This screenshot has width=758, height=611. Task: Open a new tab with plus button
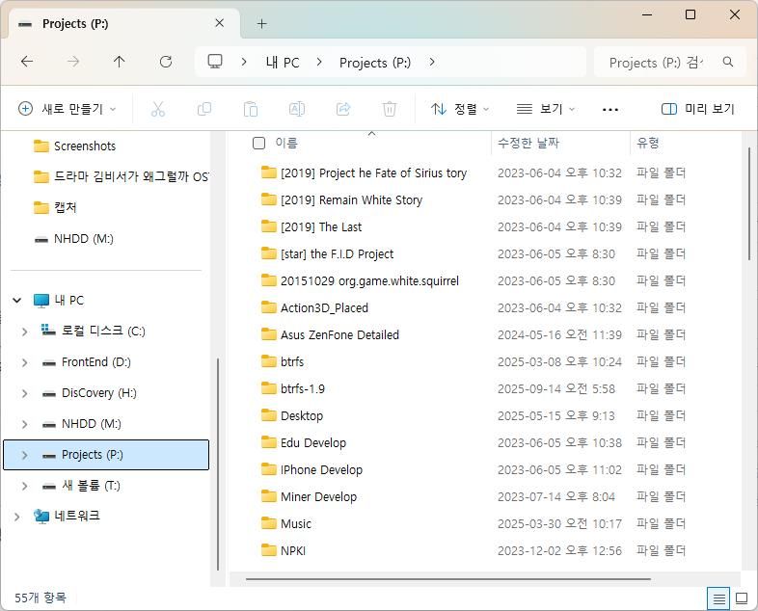[x=261, y=23]
